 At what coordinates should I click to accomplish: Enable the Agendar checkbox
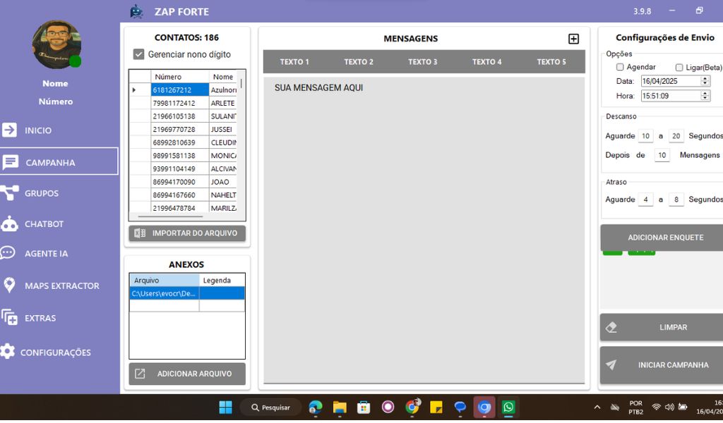[x=620, y=67]
